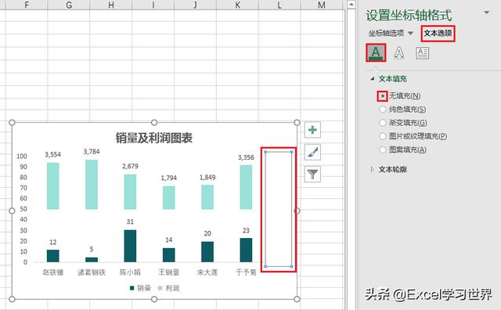Image resolution: width=501 pixels, height=310 pixels.
Task: Click the data label 3,784
Action: point(92,152)
